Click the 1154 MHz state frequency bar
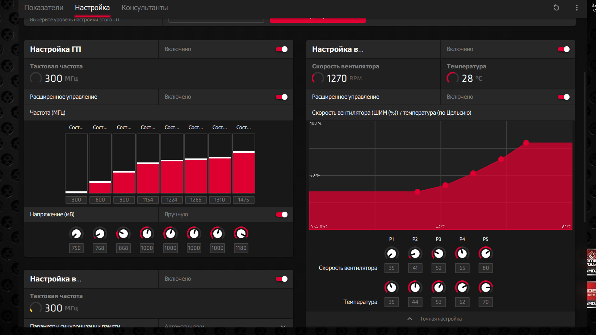Viewport: 596px width, 335px height. click(148, 164)
